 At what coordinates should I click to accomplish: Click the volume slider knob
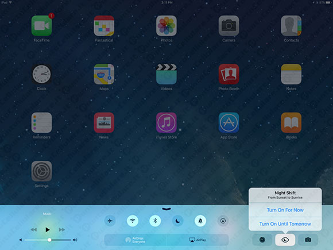(49, 240)
